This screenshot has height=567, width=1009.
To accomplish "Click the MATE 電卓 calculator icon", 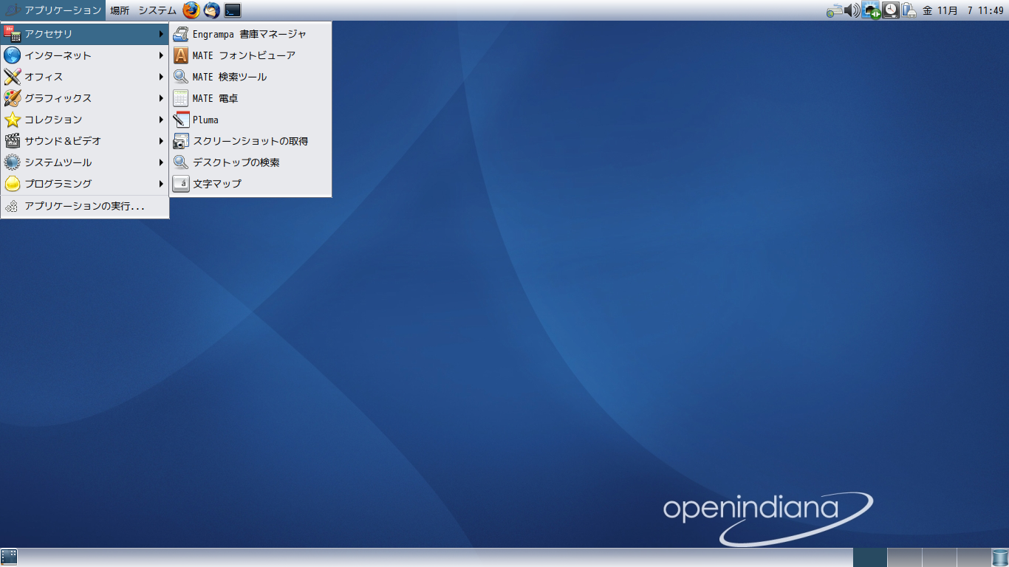I will 181,98.
